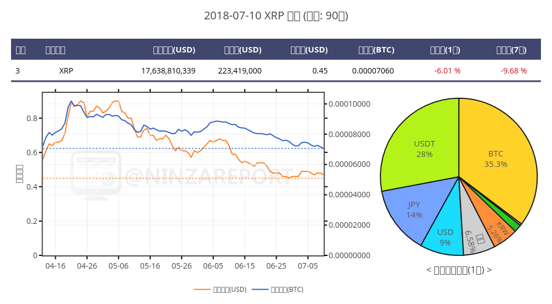Click the -9.68 % seven-day change value
This screenshot has width=552, height=304.
[x=513, y=71]
